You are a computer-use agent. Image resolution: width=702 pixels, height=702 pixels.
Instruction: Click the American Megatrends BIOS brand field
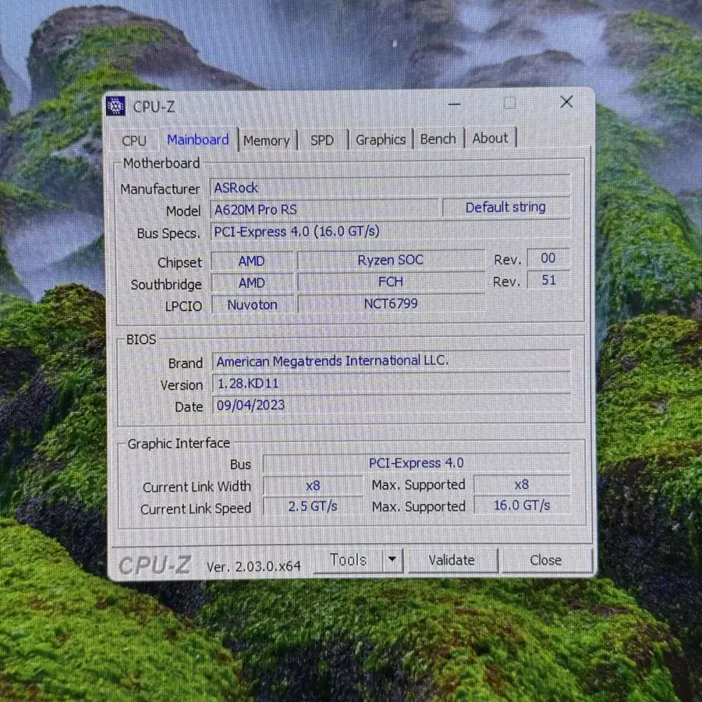click(392, 360)
